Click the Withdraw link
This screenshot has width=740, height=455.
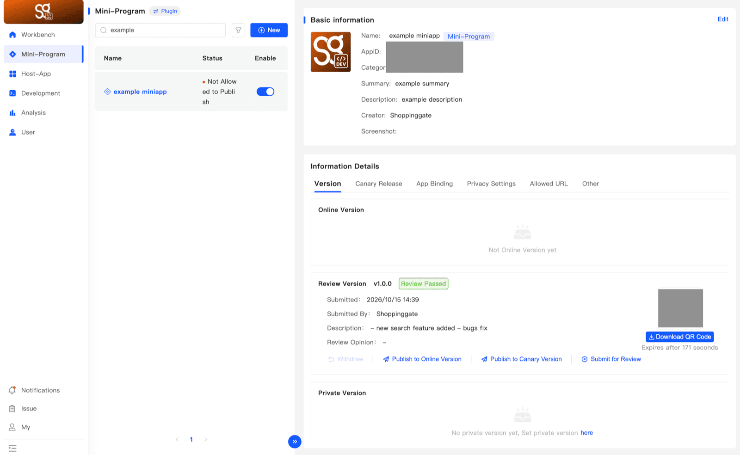[x=346, y=359]
